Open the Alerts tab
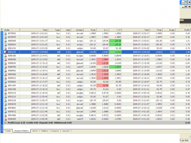Viewport: 191px width, 143px height. 35,131
